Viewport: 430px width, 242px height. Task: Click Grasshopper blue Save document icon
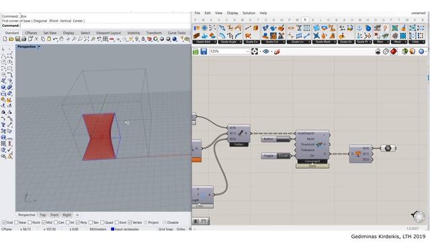click(204, 51)
